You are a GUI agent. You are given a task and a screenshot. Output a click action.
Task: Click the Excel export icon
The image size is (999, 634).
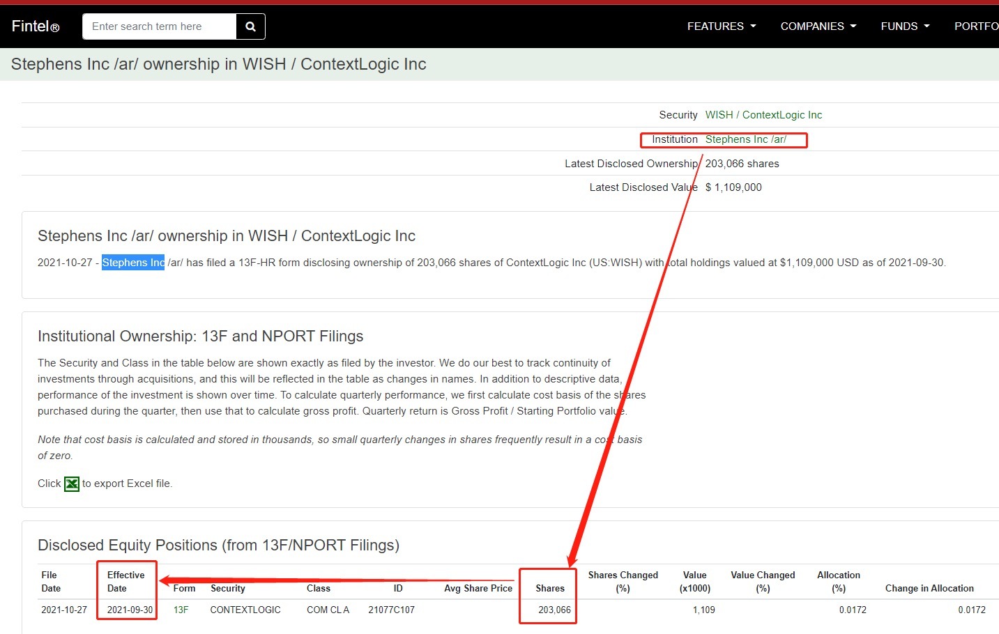coord(72,484)
